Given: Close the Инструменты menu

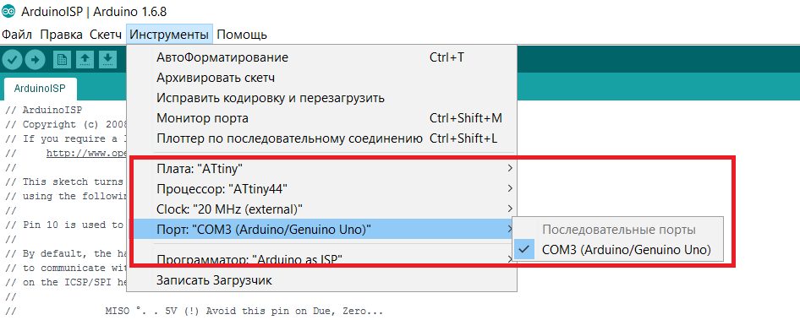Looking at the screenshot, I should coord(169,35).
